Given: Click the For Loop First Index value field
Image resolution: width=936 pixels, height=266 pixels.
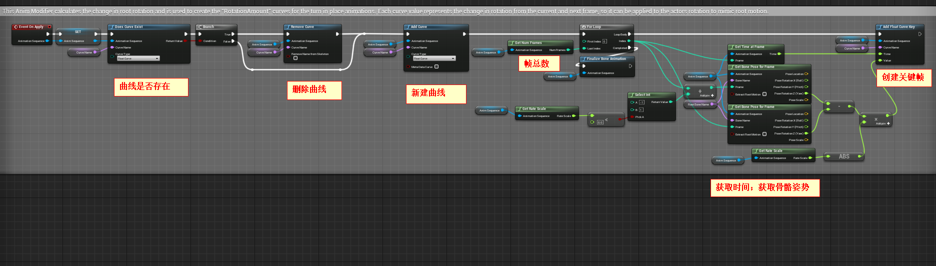Looking at the screenshot, I should point(604,41).
